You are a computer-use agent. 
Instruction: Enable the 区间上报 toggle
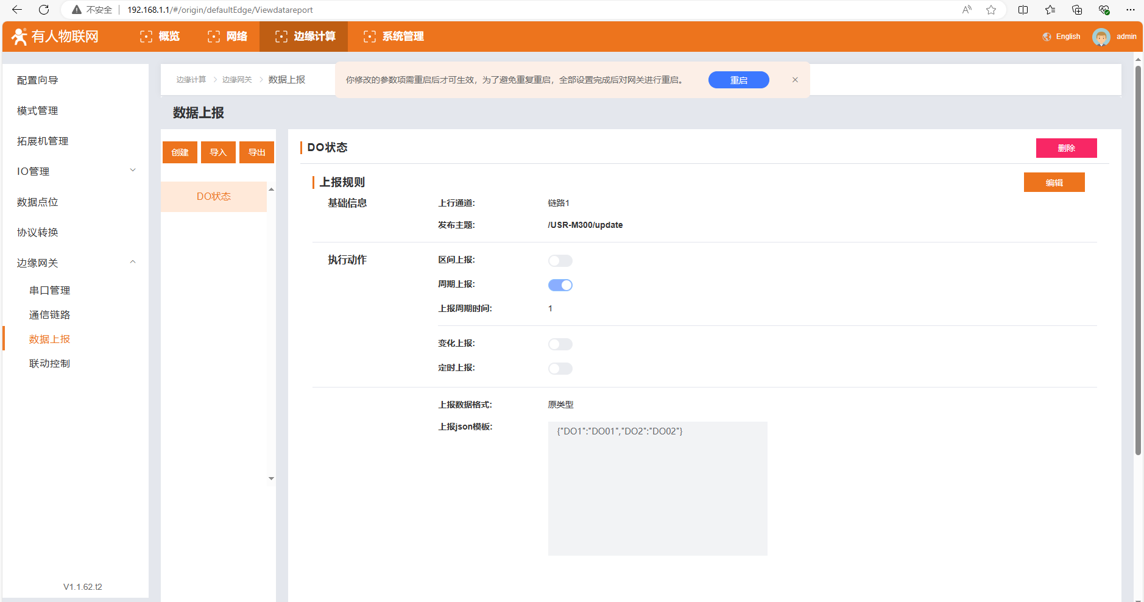pyautogui.click(x=560, y=261)
